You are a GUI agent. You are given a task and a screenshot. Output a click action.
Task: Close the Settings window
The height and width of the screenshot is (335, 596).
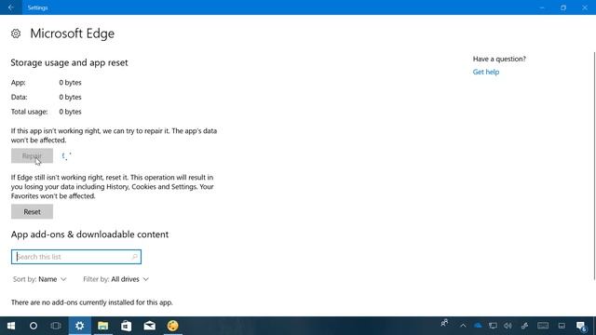point(585,7)
